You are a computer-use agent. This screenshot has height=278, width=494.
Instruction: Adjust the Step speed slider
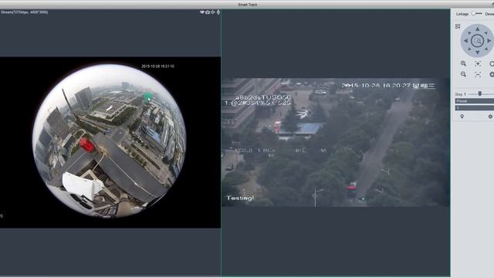coord(481,94)
